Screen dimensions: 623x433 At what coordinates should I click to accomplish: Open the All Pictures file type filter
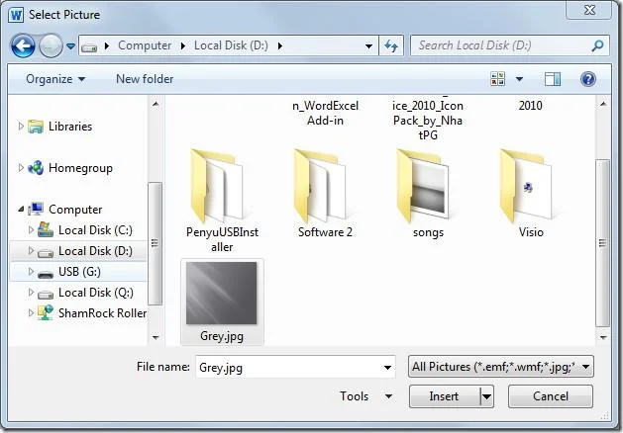(501, 367)
